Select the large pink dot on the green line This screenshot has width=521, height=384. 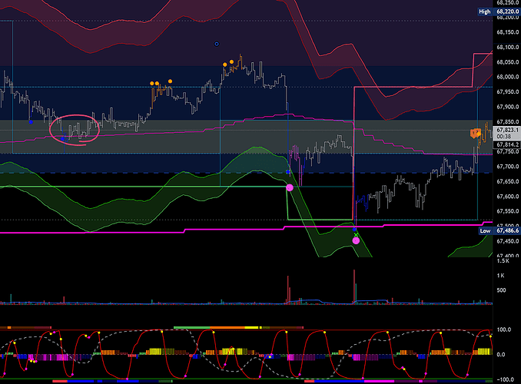point(290,187)
